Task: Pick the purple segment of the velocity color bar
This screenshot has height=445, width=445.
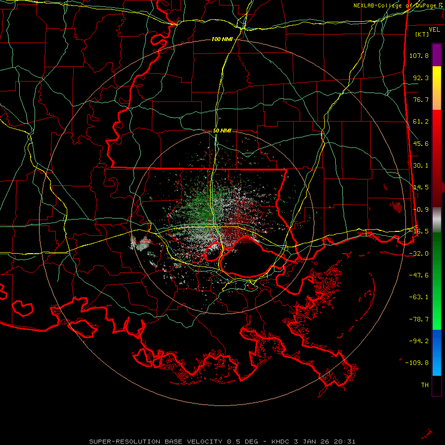Action: [x=437, y=55]
